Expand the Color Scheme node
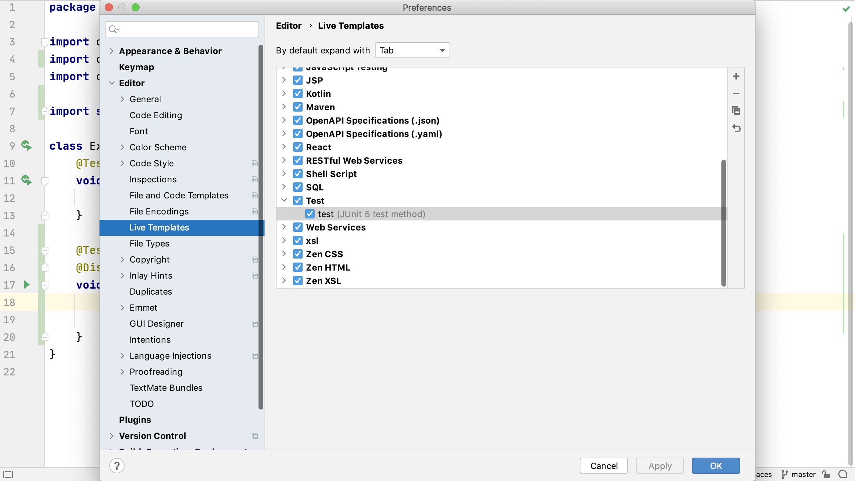 pos(122,147)
